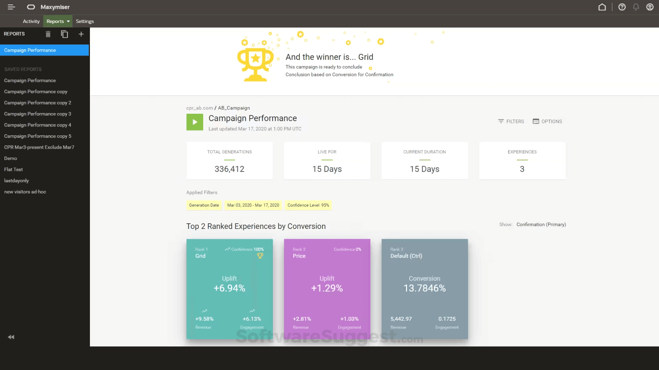Switch to the Activity tab
This screenshot has height=370, width=659.
[31, 21]
